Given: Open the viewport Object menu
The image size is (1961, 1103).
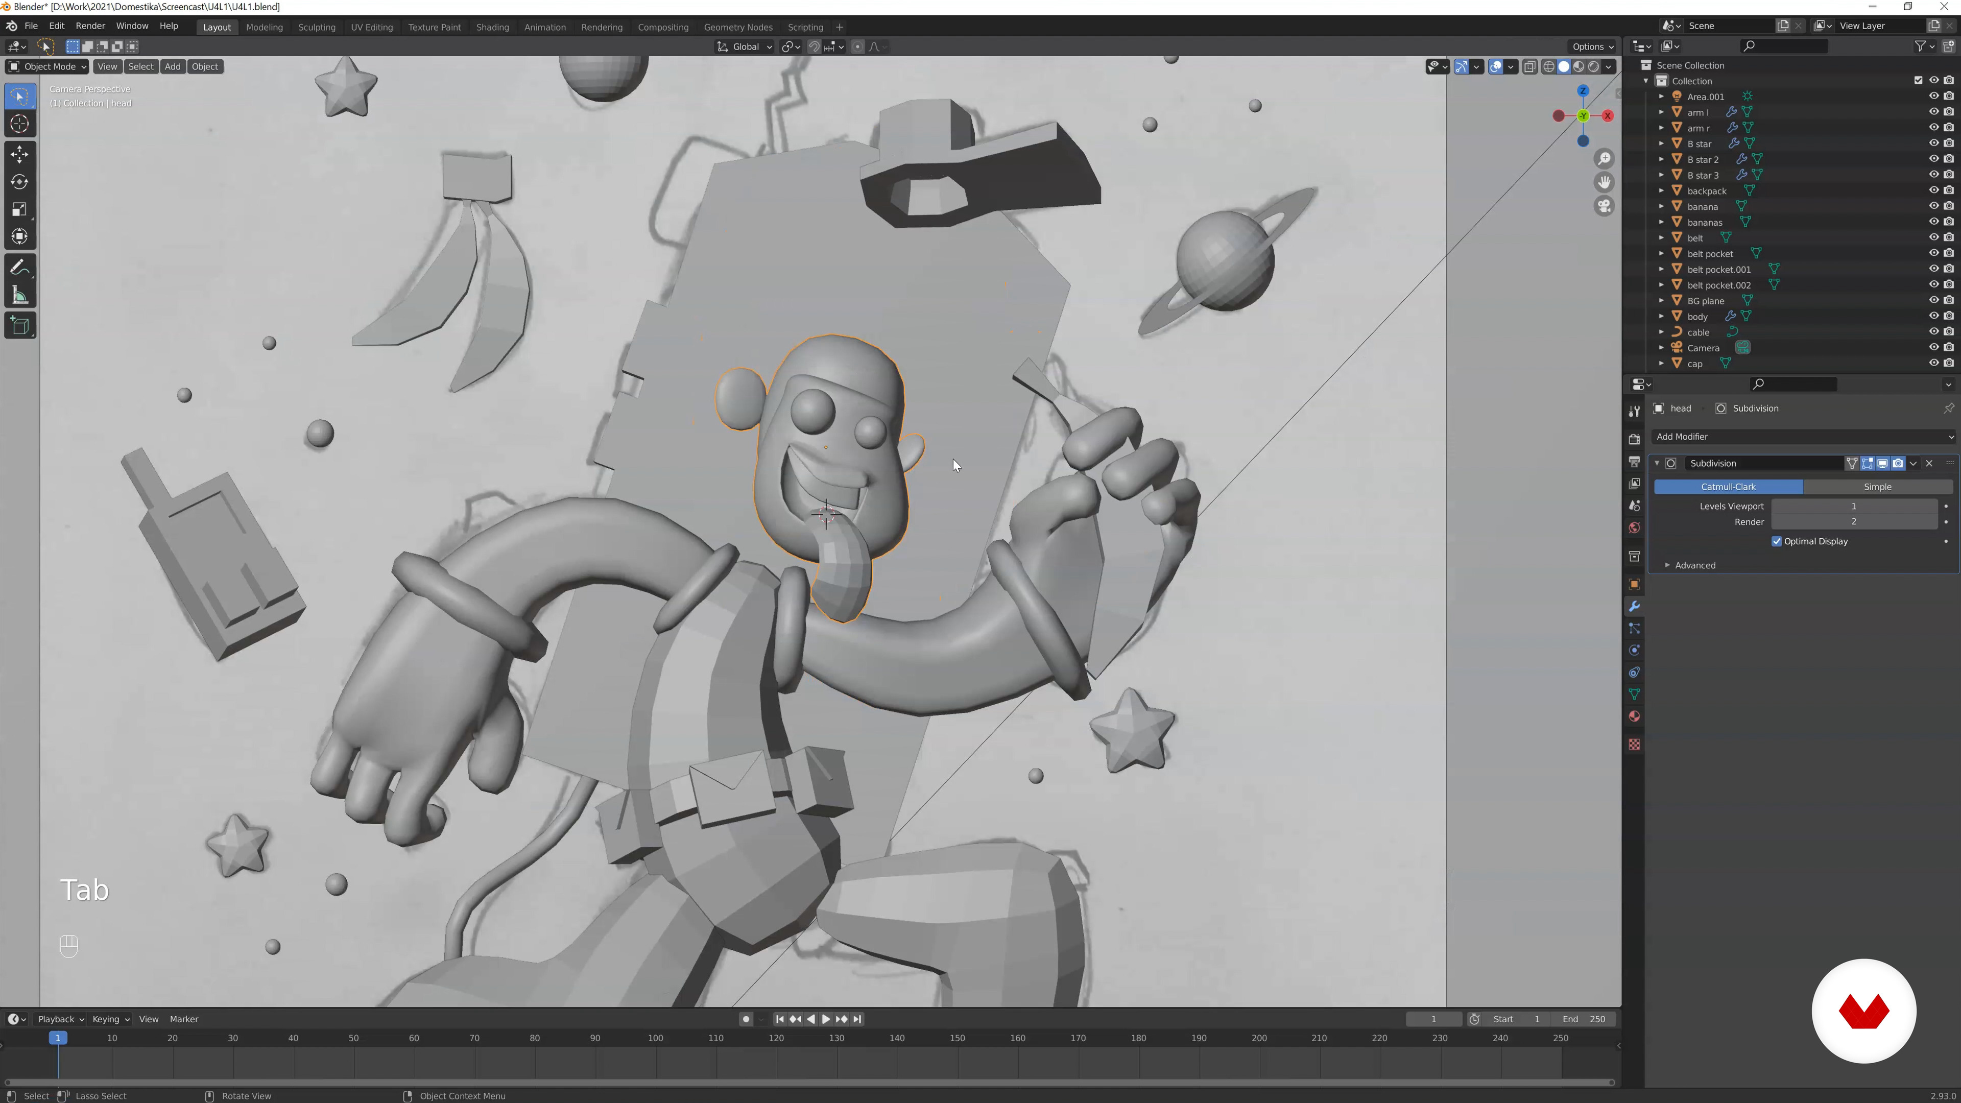Looking at the screenshot, I should 205,66.
